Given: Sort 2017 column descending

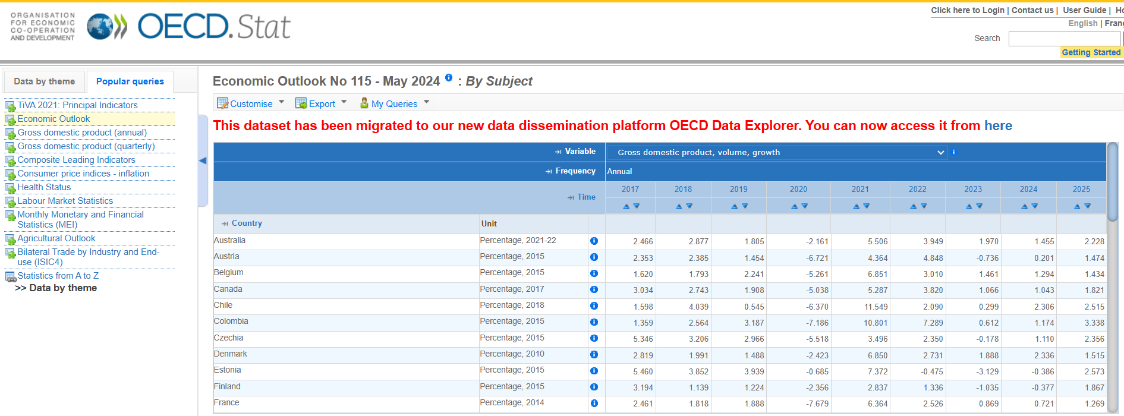Looking at the screenshot, I should pyautogui.click(x=636, y=206).
